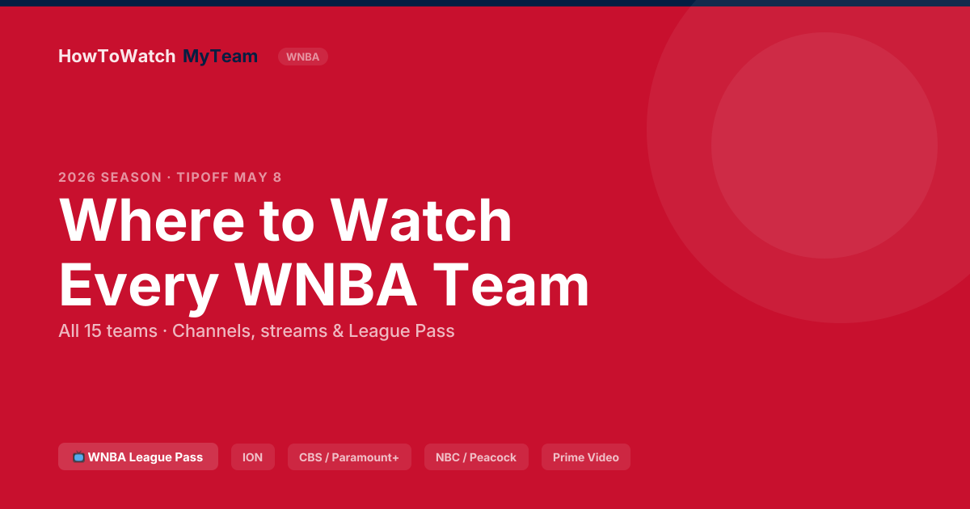
Task: Select the NBC / Peacock pill
Action: coord(476,456)
